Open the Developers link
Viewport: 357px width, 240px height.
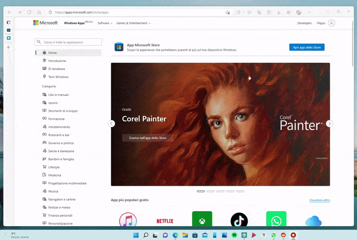(x=304, y=23)
